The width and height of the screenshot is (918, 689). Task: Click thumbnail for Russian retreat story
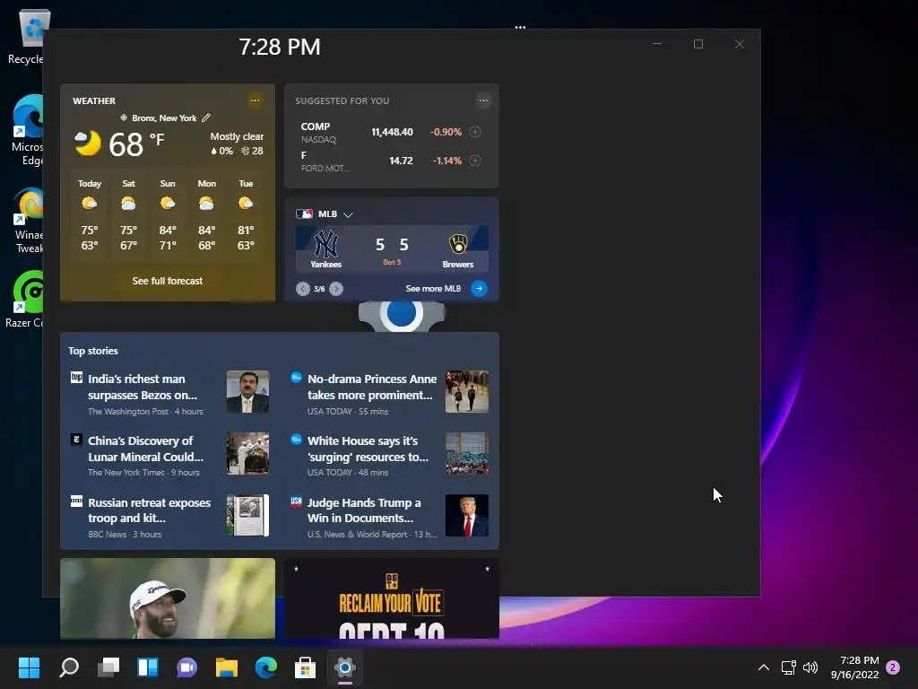tap(247, 515)
